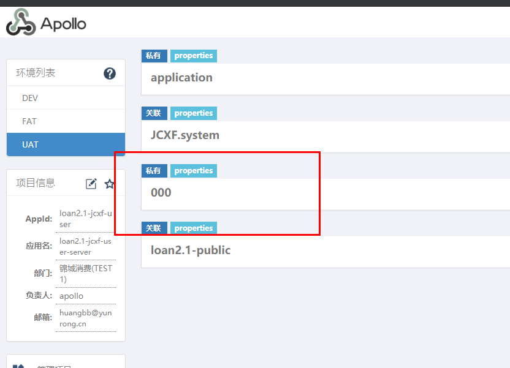Image resolution: width=510 pixels, height=368 pixels.
Task: Click the properties badge on 000 namespace
Action: (x=194, y=171)
